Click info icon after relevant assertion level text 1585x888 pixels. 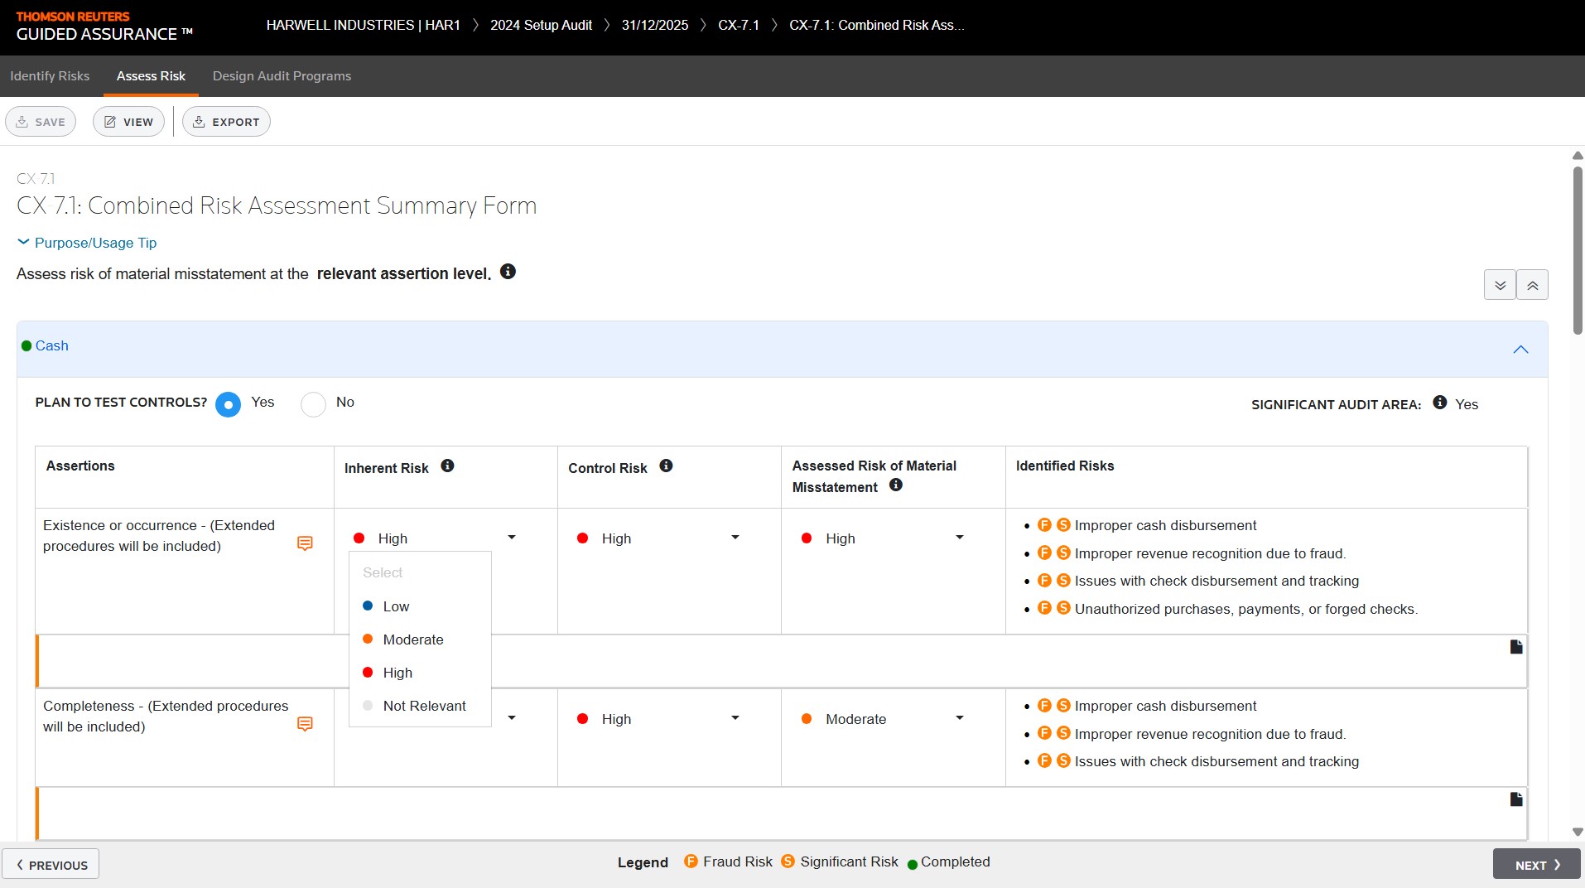(508, 272)
